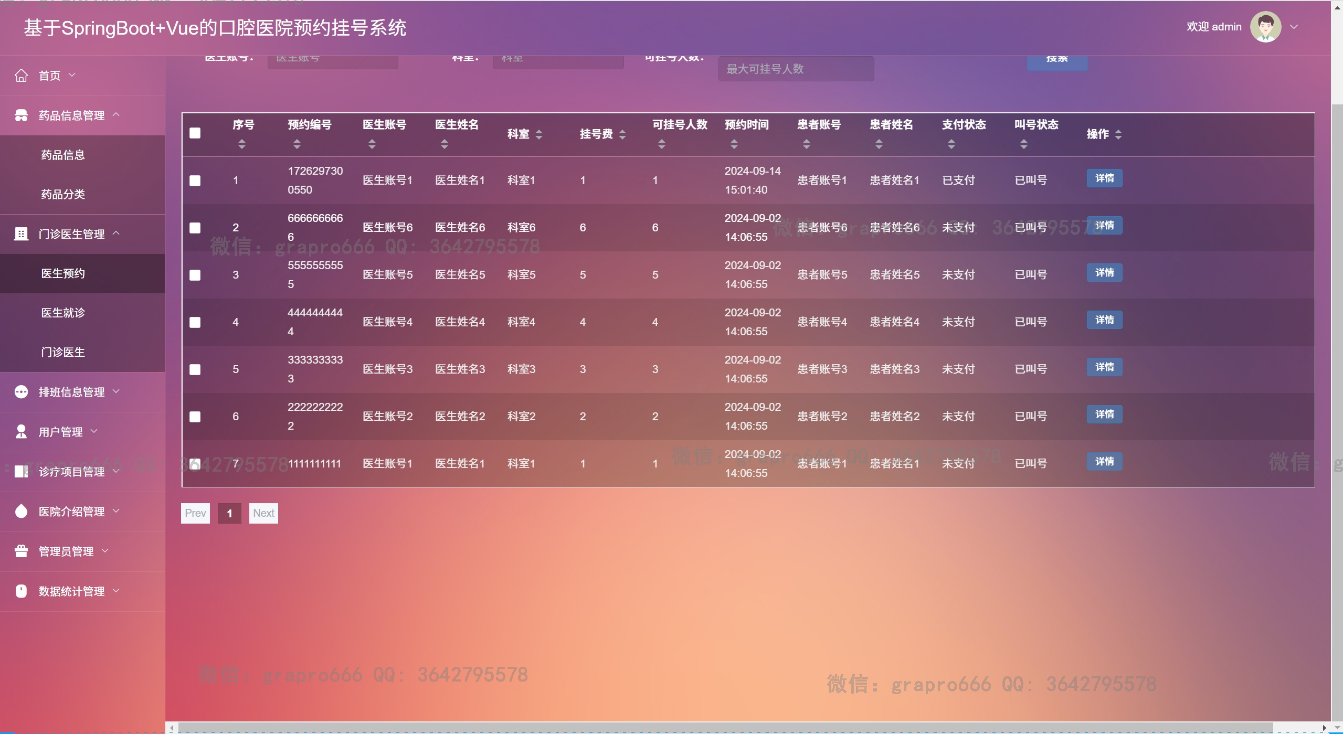Click the 药品信息管理 car icon
1343x734 pixels.
[x=21, y=115]
